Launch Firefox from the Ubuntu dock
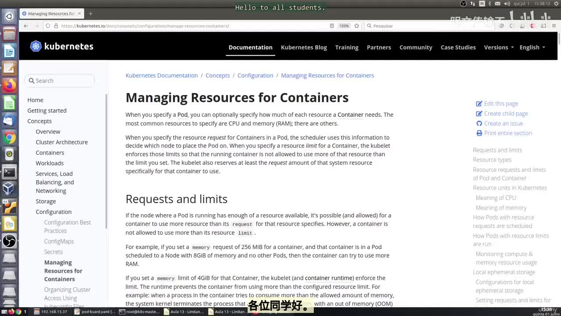561x316 pixels. pos(9,85)
